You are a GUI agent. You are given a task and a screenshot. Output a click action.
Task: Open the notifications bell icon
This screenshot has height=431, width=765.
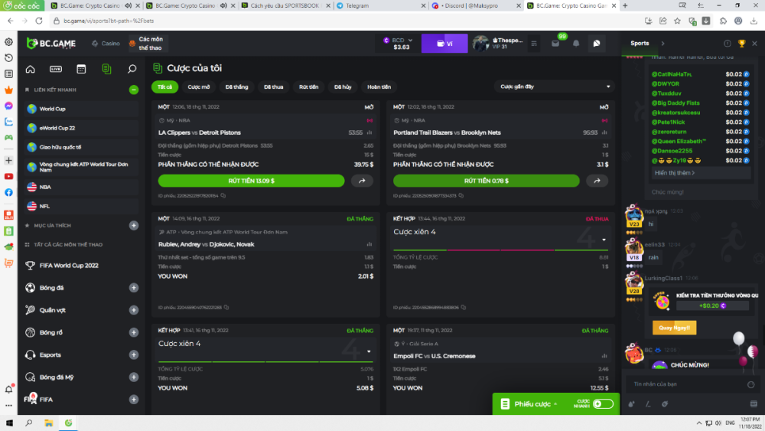tap(576, 44)
